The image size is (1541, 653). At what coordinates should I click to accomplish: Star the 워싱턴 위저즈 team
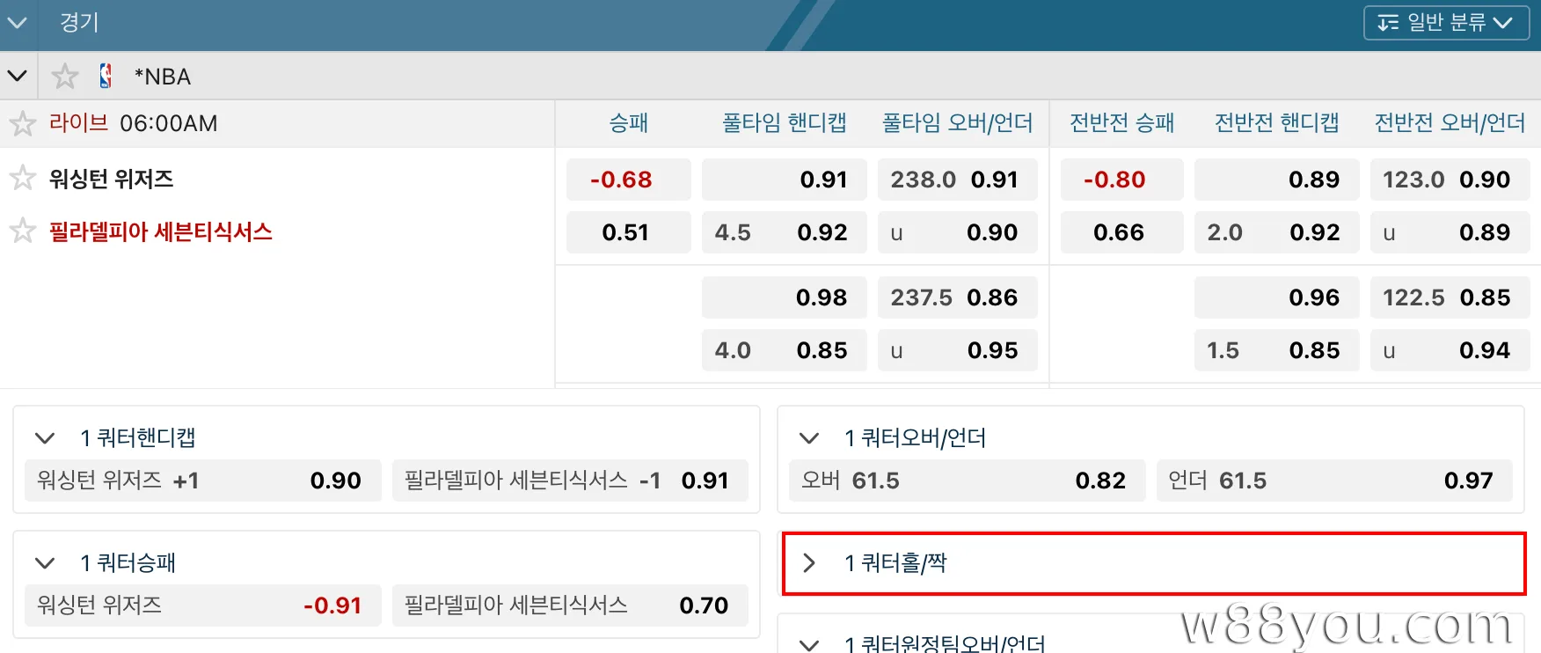22,179
